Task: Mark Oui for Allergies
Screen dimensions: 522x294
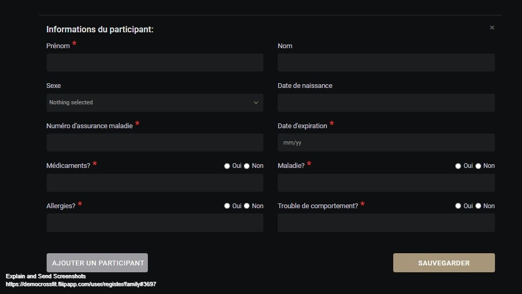Action: pyautogui.click(x=227, y=206)
